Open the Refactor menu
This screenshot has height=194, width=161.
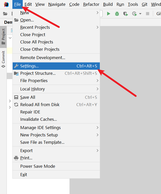tap(91, 5)
